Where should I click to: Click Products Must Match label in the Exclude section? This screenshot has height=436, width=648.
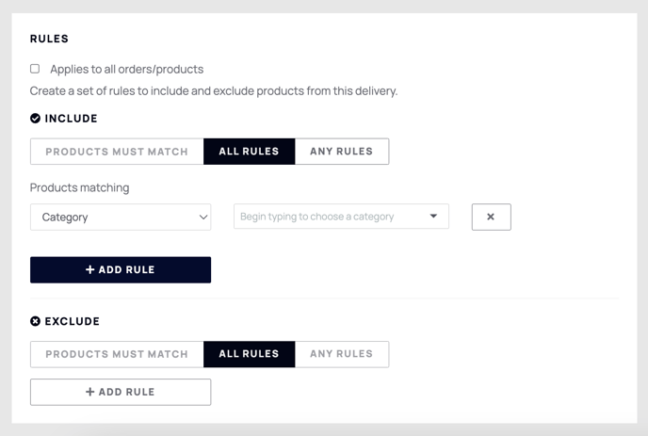tap(117, 354)
